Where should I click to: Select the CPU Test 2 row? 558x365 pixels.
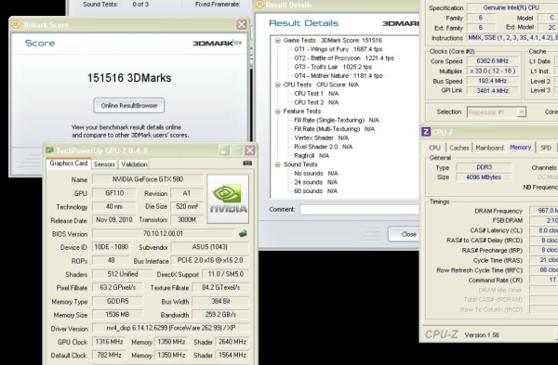[x=316, y=103]
